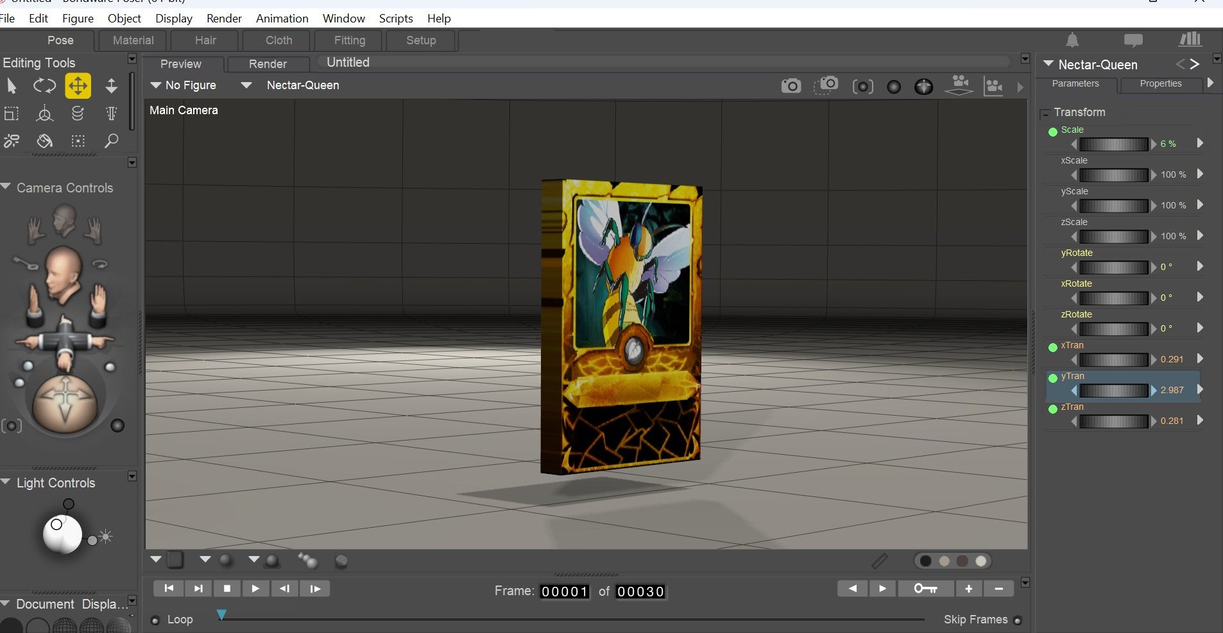The height and width of the screenshot is (633, 1223).
Task: Switch to the Material room tab
Action: (133, 40)
